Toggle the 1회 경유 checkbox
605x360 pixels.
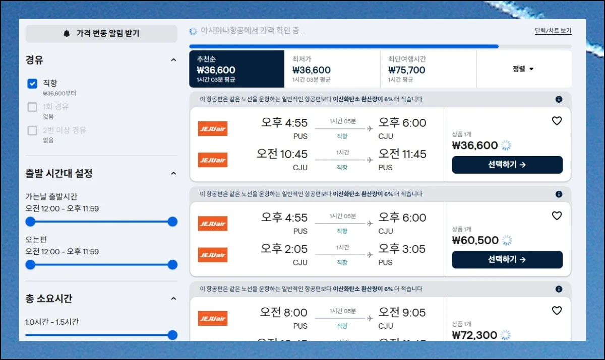[32, 107]
